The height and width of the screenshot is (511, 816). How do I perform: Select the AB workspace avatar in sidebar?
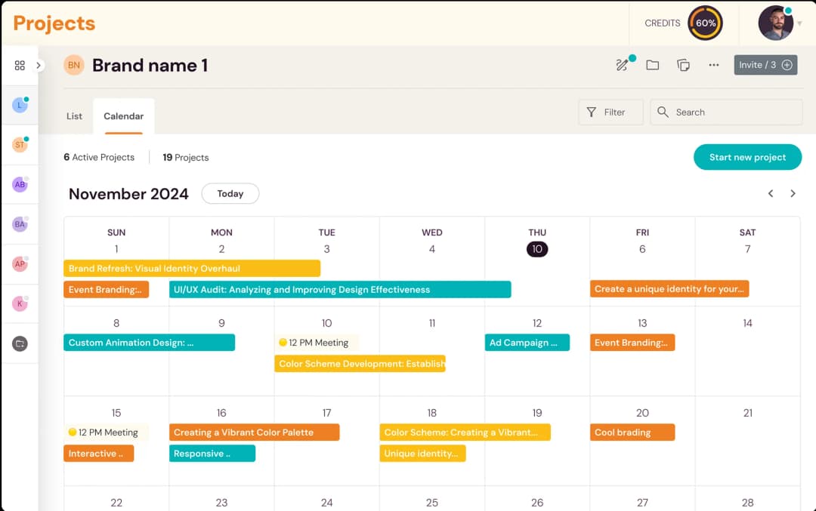20,184
